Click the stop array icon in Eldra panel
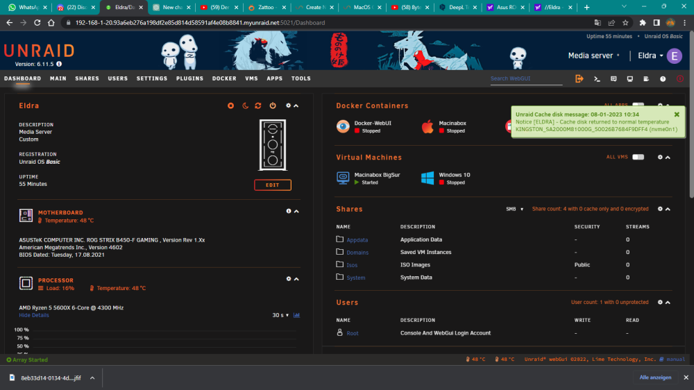 pyautogui.click(x=230, y=105)
